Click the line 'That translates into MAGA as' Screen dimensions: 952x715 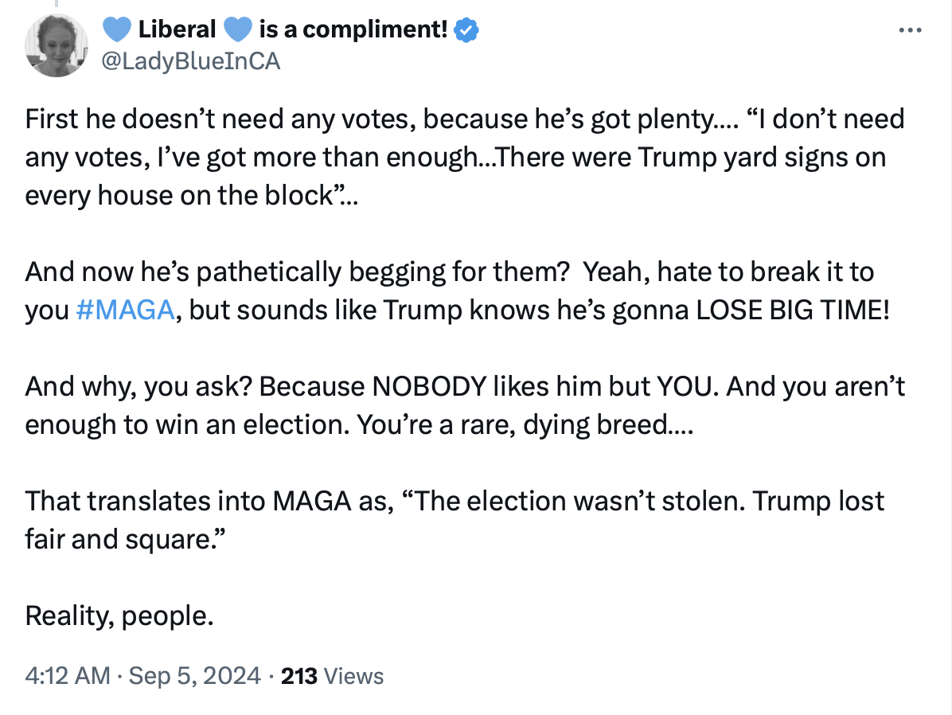pyautogui.click(x=455, y=501)
